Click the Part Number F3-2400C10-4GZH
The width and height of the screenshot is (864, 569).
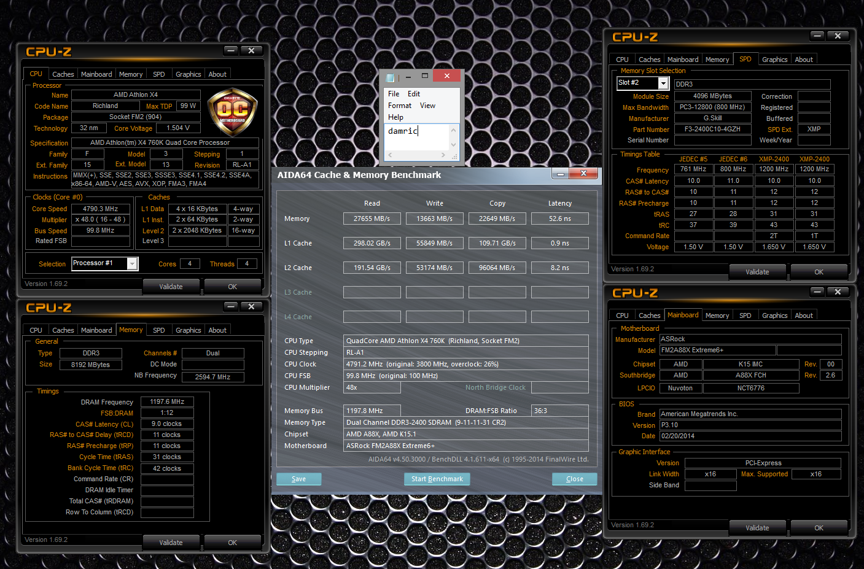pos(712,130)
